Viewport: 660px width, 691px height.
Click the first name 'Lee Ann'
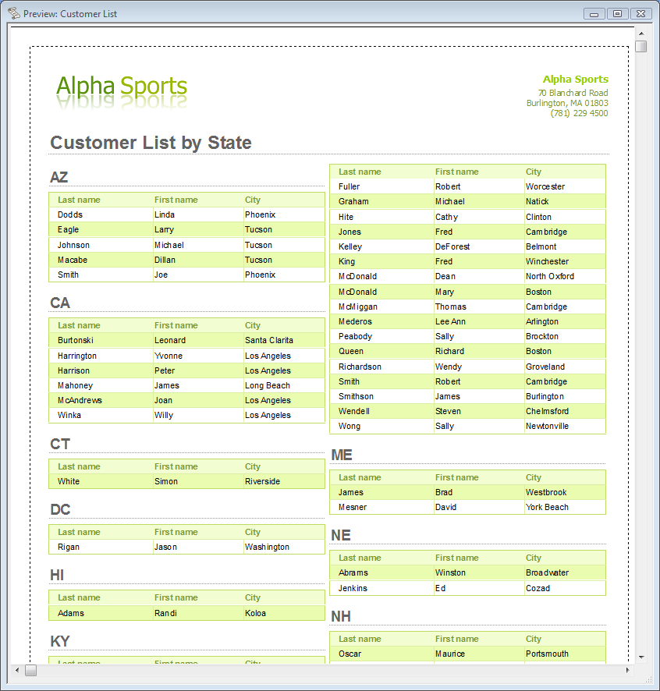[450, 321]
